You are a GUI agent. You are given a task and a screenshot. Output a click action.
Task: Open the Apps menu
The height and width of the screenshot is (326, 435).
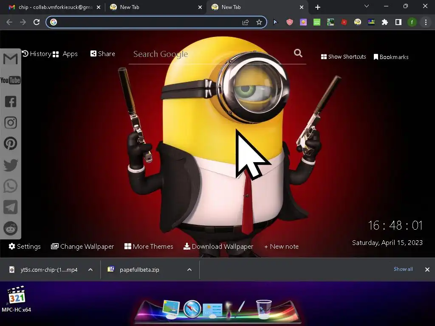(x=65, y=54)
